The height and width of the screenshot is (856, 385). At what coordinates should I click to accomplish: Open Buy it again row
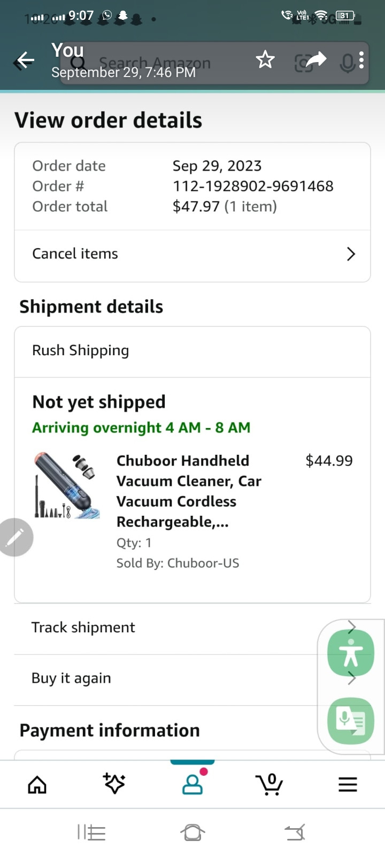160,678
